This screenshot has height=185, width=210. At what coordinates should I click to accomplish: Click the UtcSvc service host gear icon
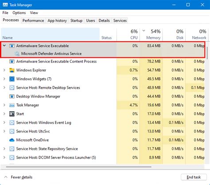tap(12, 131)
